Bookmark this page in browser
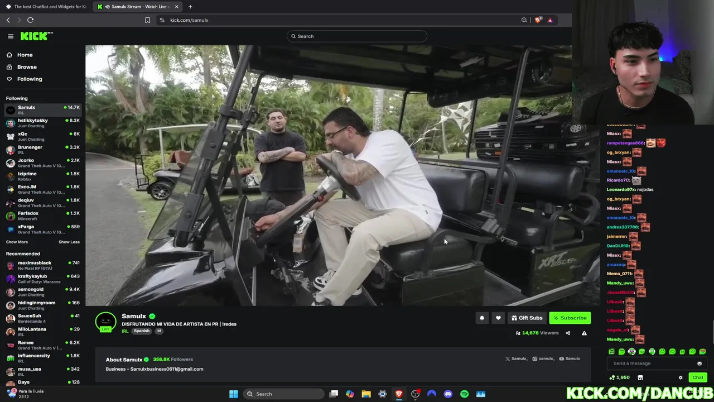The image size is (714, 402). click(147, 20)
